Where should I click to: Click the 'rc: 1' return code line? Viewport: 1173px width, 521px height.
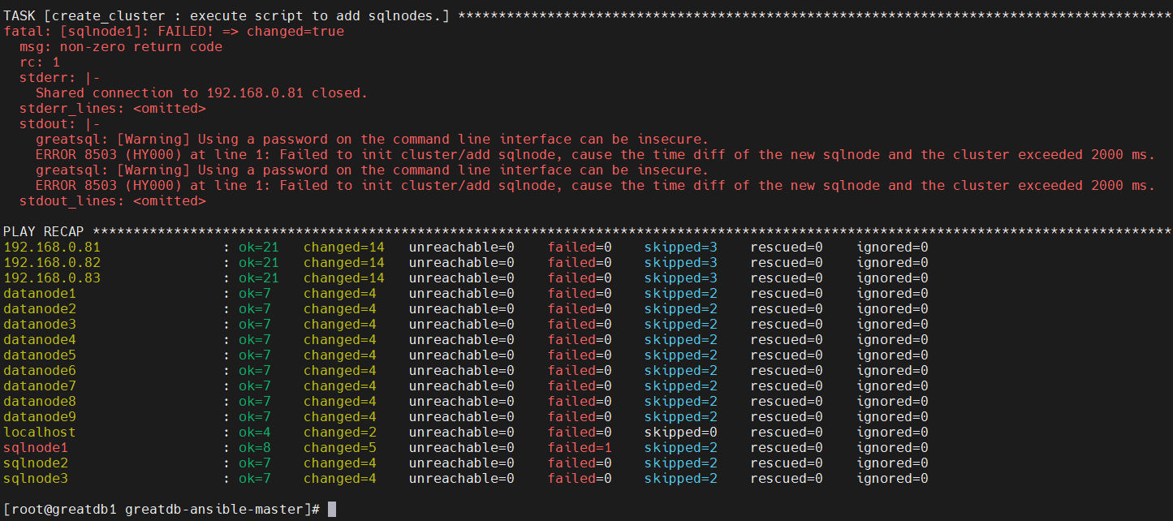(x=40, y=62)
